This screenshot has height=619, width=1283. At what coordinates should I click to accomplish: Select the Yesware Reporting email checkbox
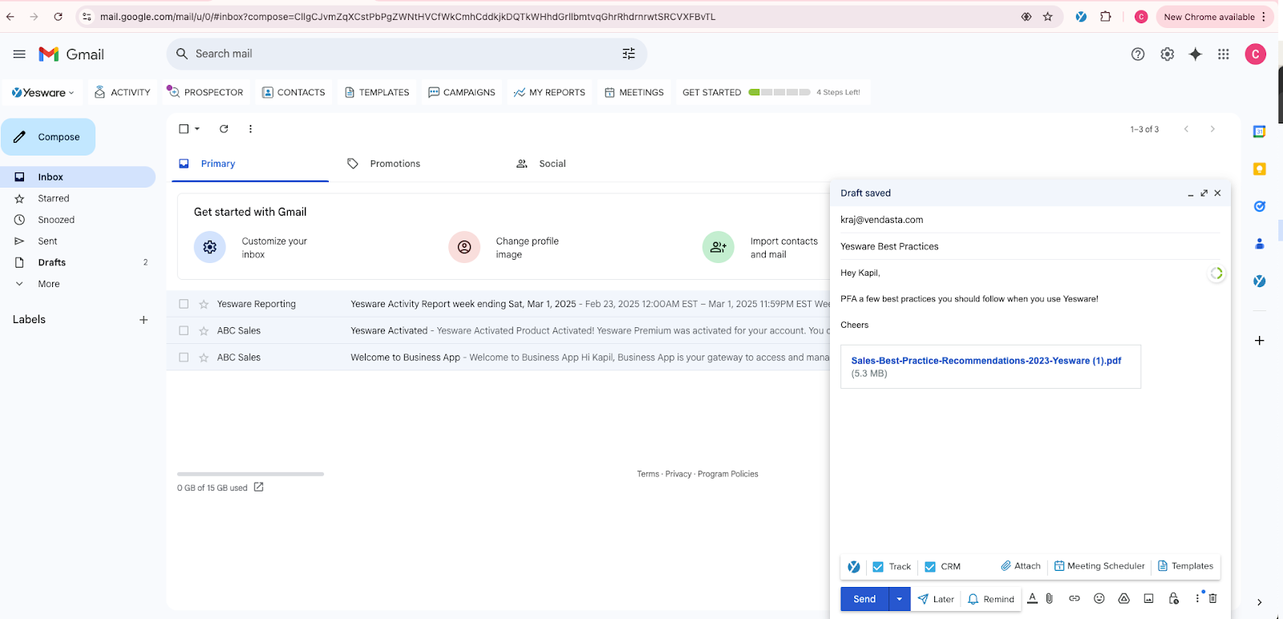click(184, 304)
